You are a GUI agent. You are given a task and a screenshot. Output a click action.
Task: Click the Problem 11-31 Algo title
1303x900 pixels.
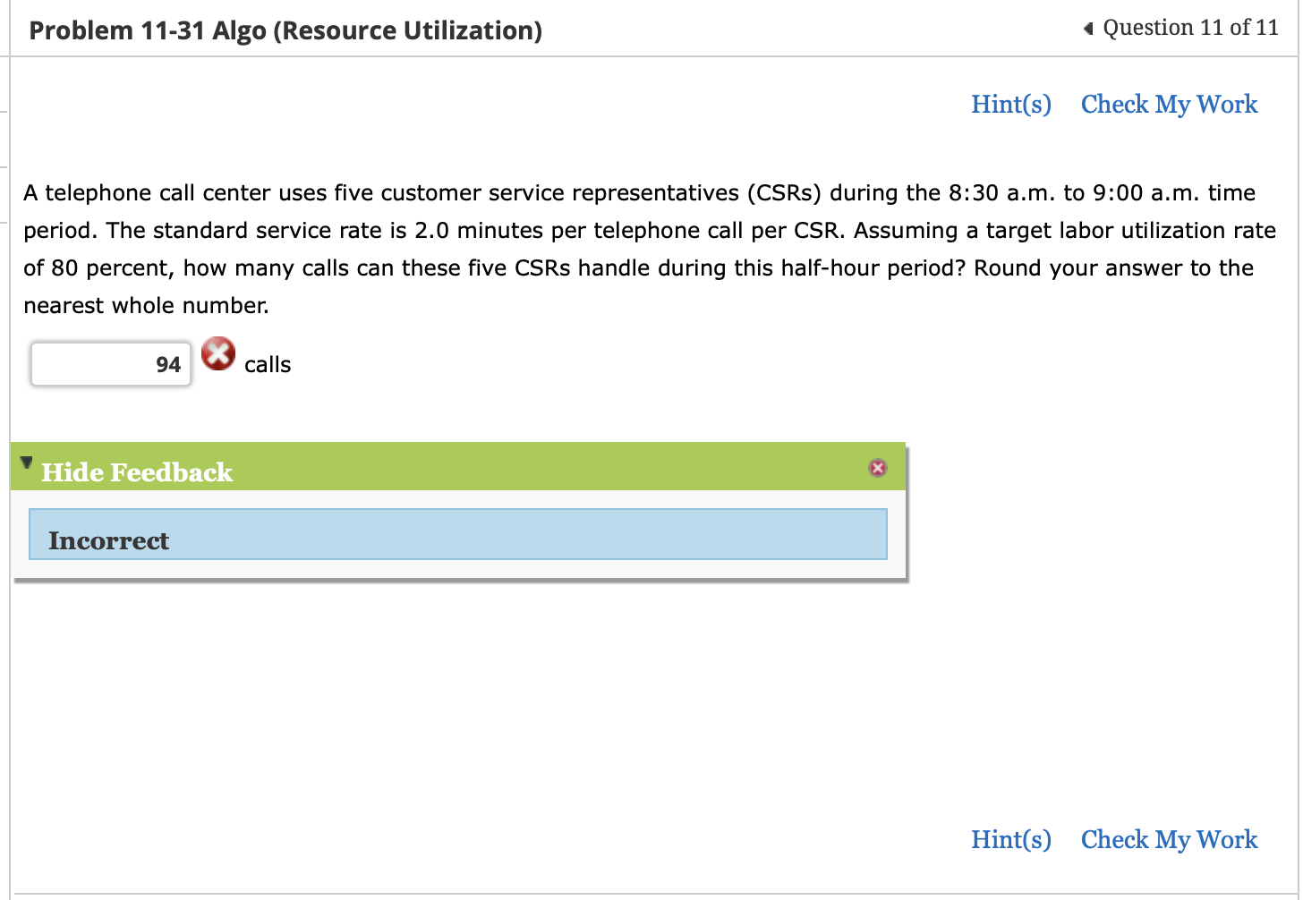[284, 30]
